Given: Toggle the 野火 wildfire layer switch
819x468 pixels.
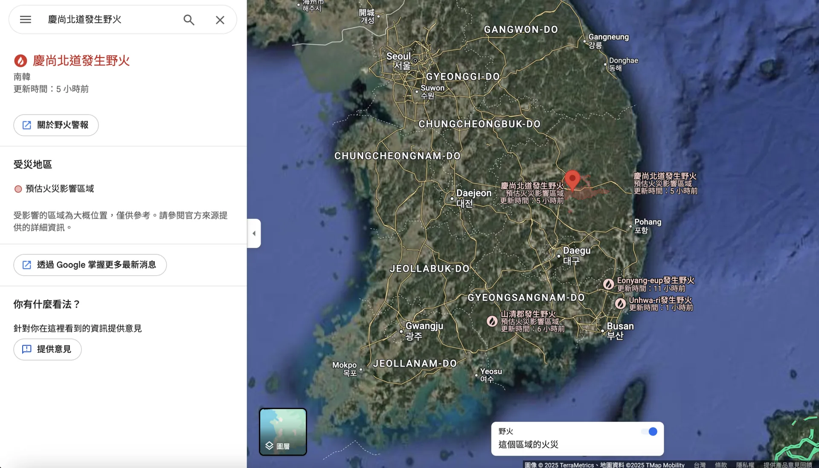Looking at the screenshot, I should click(649, 432).
